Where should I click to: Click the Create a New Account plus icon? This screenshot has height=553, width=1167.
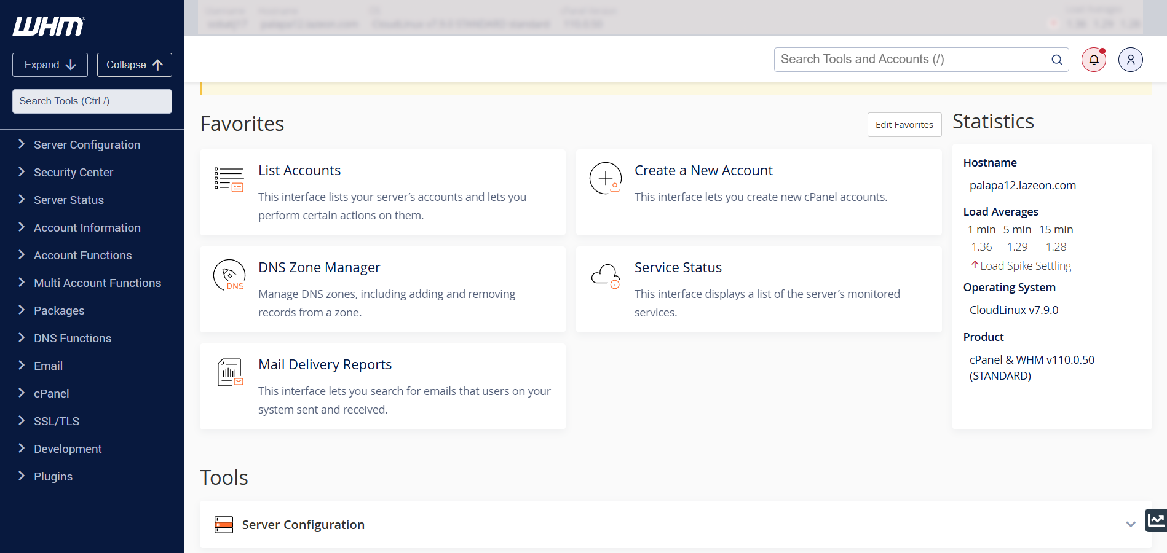(x=606, y=178)
